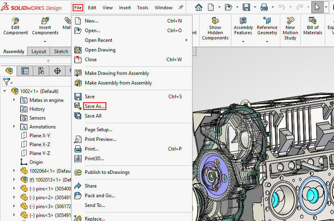Pin the menu bar with the pushpin

(x=181, y=8)
